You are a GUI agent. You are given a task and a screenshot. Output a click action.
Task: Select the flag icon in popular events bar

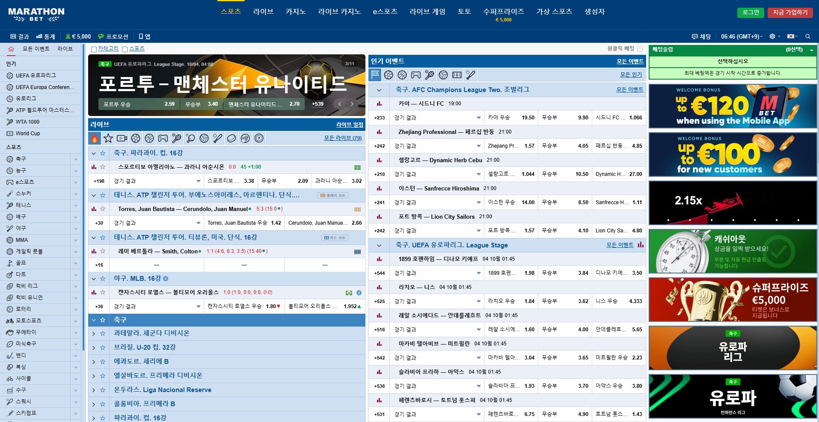375,75
